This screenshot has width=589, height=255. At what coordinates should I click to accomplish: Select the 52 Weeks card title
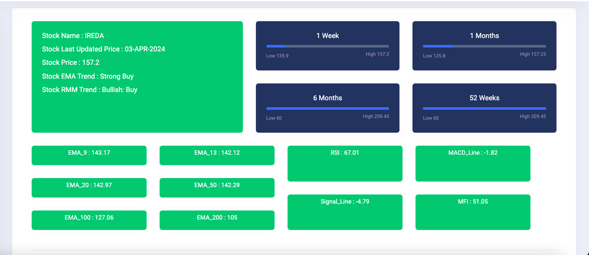tap(484, 98)
